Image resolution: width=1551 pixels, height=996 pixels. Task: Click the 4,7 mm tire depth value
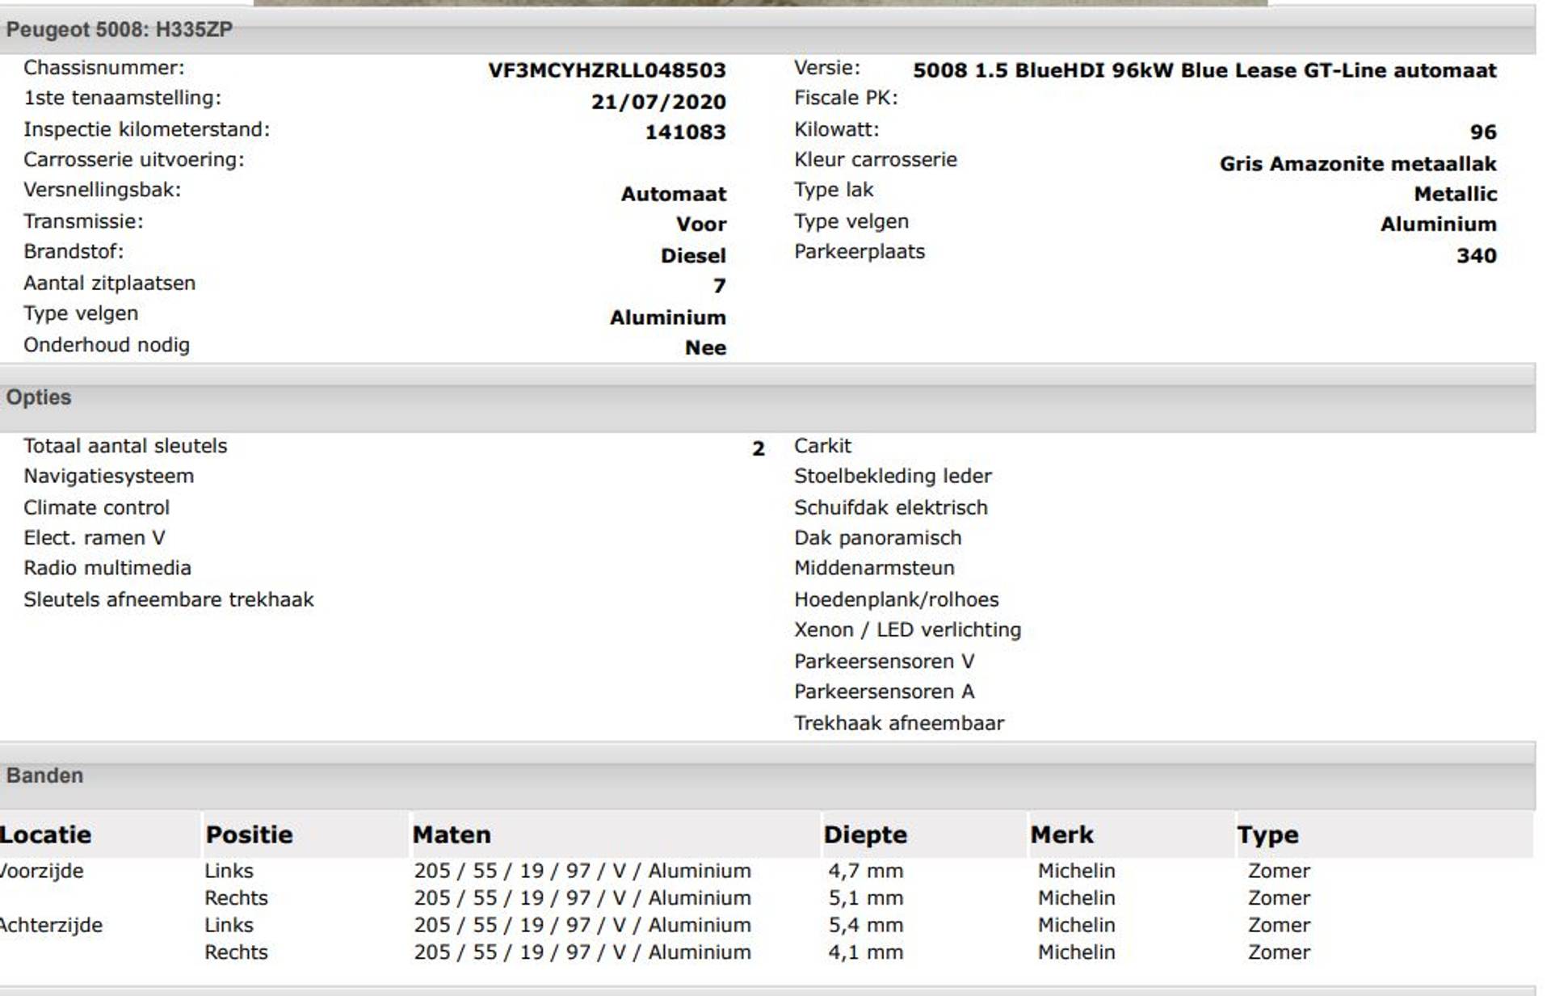tap(865, 871)
